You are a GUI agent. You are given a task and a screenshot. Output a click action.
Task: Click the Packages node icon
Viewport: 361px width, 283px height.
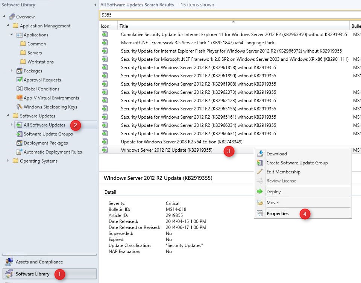[x=19, y=71]
